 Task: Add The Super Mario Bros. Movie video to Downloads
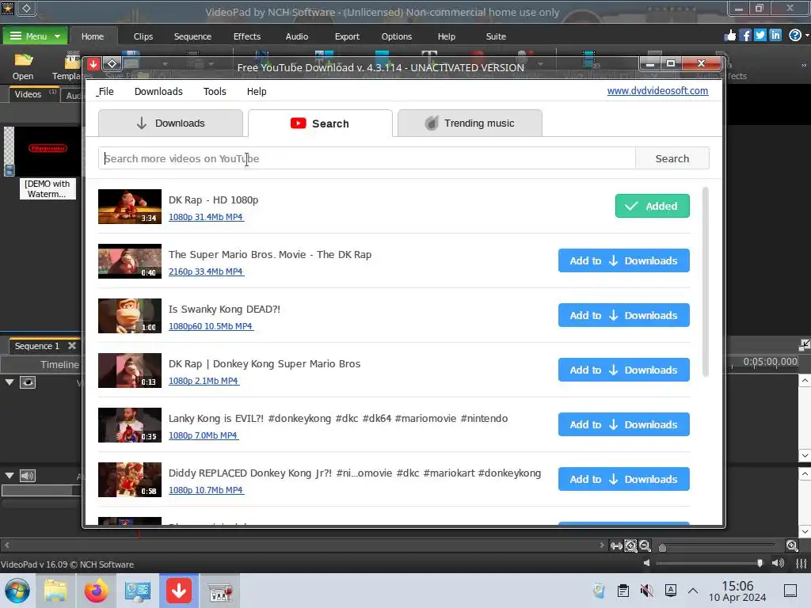pos(624,260)
